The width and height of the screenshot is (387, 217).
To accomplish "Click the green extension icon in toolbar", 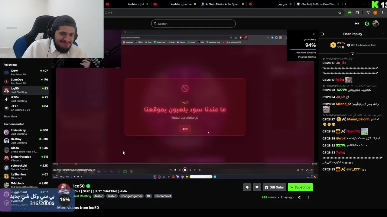I will [350, 13].
